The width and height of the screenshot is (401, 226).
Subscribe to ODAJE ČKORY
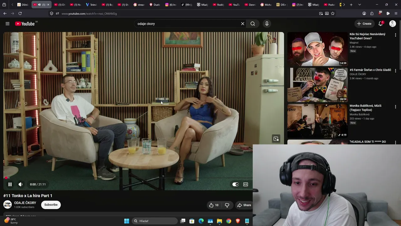pyautogui.click(x=51, y=205)
